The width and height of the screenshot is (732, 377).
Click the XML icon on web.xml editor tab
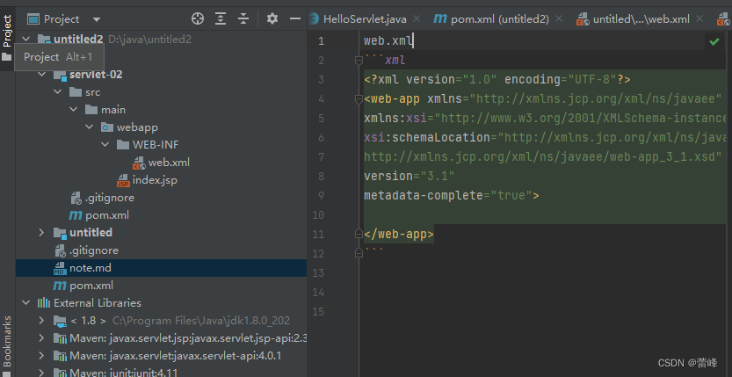click(583, 19)
